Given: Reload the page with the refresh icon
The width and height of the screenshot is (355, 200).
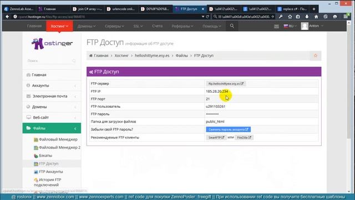Looking at the screenshot, I should 207,17.
